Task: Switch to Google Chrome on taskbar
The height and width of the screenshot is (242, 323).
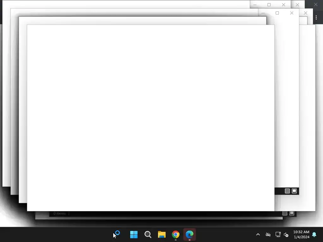Action: coord(176,234)
